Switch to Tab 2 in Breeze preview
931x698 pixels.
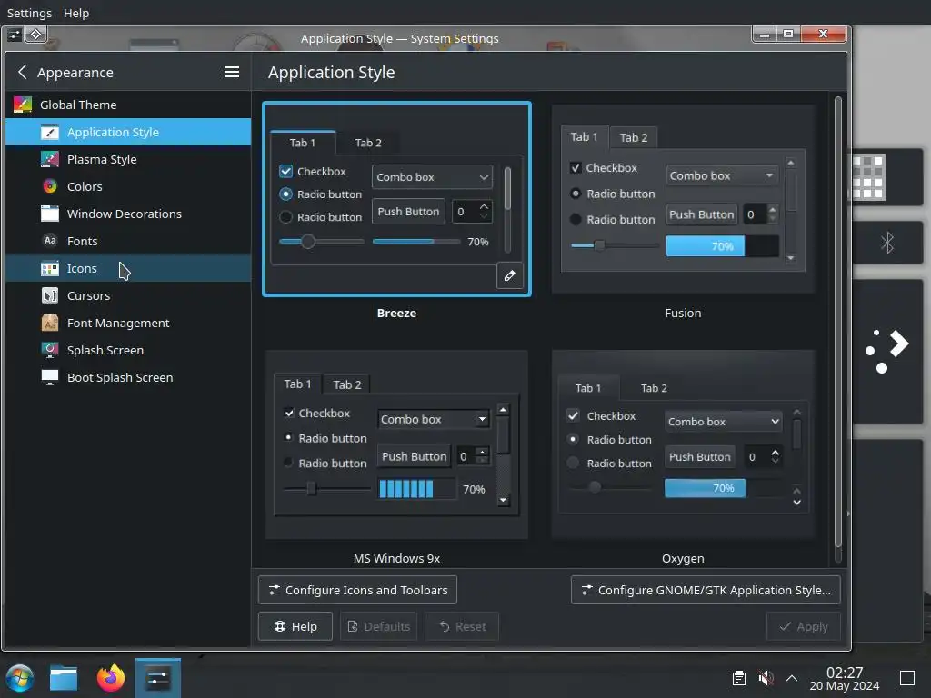tap(368, 143)
